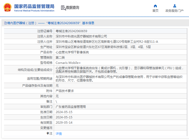Viewport: 189px width, 140px height.
Task: Click the 生效日期 row label
Action: click(46, 117)
